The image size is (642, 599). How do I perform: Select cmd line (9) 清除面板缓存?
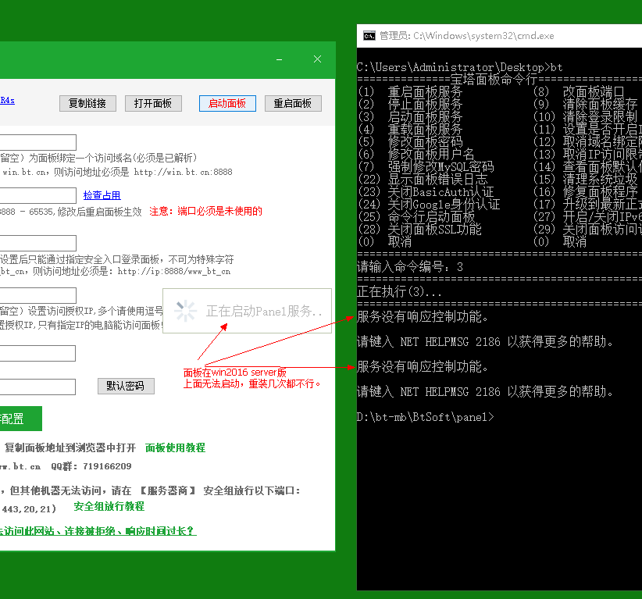click(x=586, y=105)
